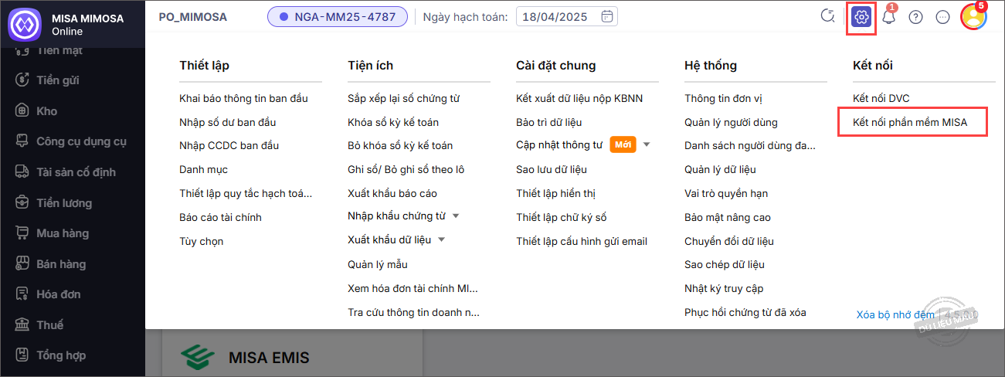Click Tài sản cố định sidebar icon

pyautogui.click(x=22, y=172)
